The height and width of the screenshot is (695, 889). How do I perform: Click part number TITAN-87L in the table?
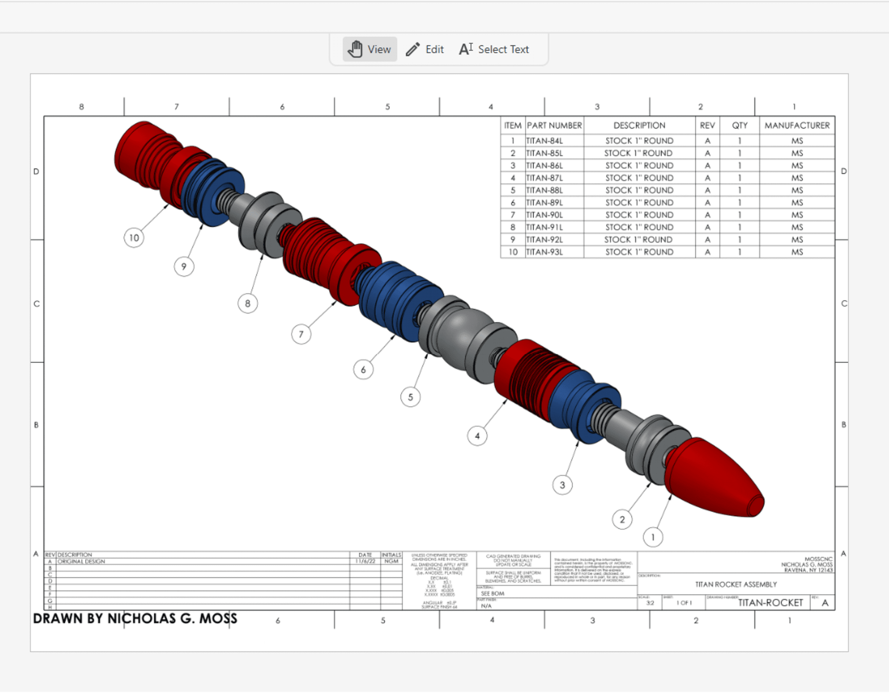point(544,178)
